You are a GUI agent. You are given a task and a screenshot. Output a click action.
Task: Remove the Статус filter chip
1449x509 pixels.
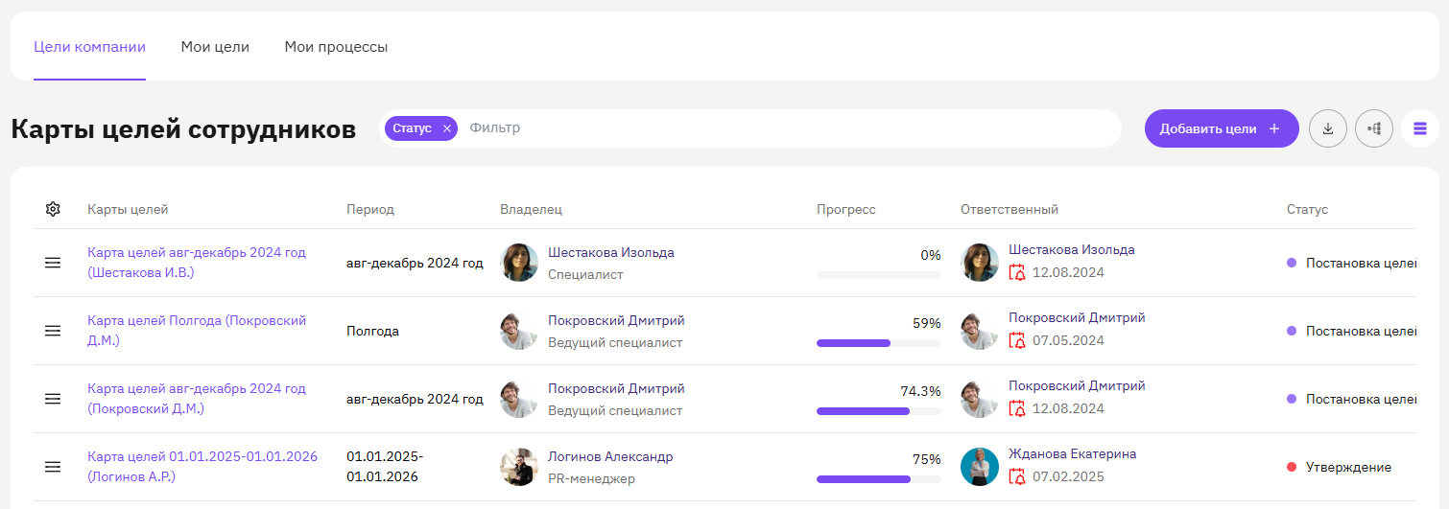[446, 128]
